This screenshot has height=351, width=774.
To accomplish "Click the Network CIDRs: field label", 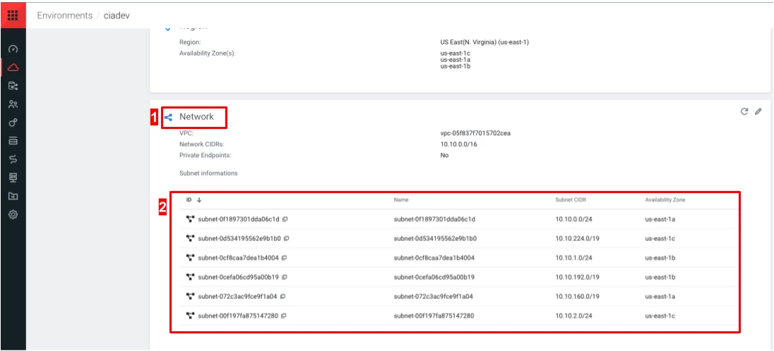I will [x=202, y=144].
